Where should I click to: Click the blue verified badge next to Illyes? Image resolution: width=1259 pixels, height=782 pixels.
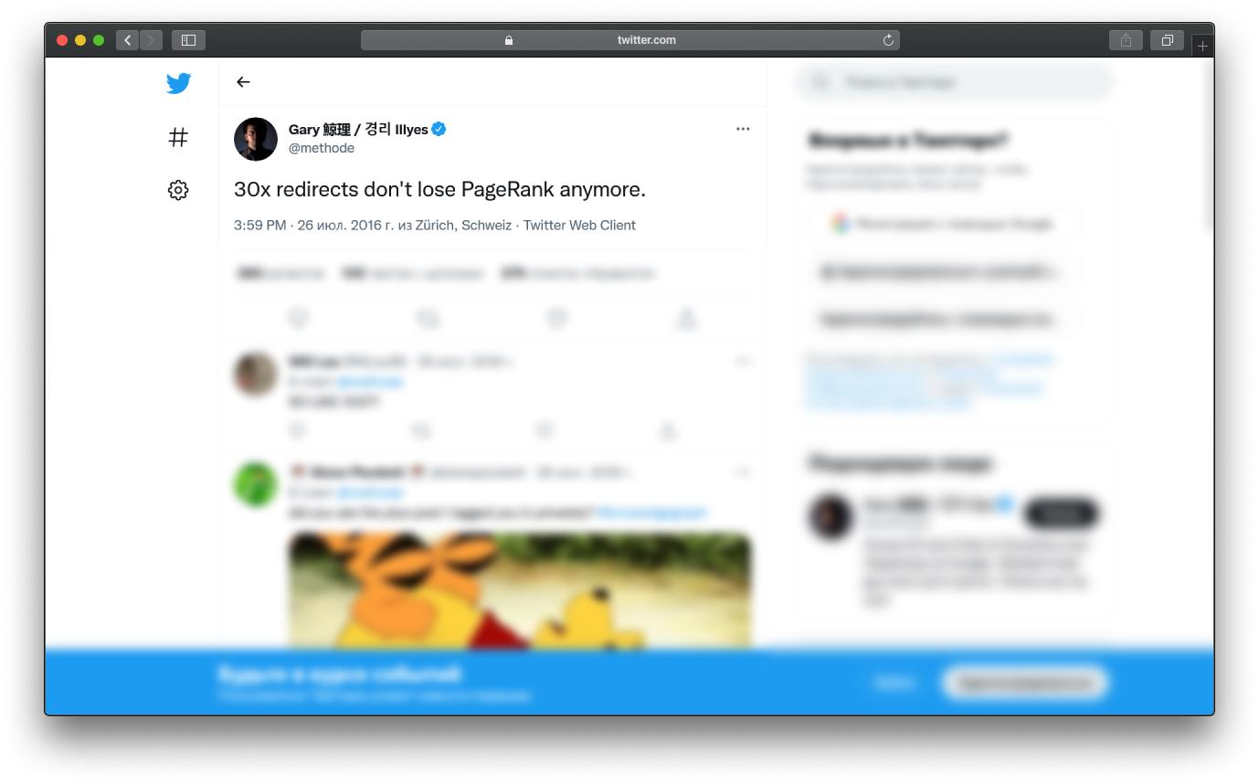tap(439, 129)
